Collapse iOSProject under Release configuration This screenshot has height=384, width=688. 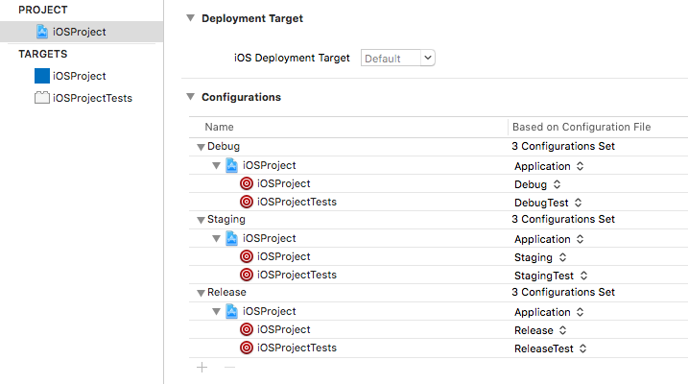216,311
